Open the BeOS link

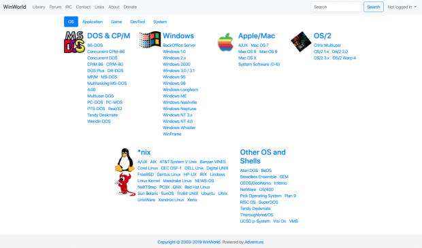(x=266, y=171)
